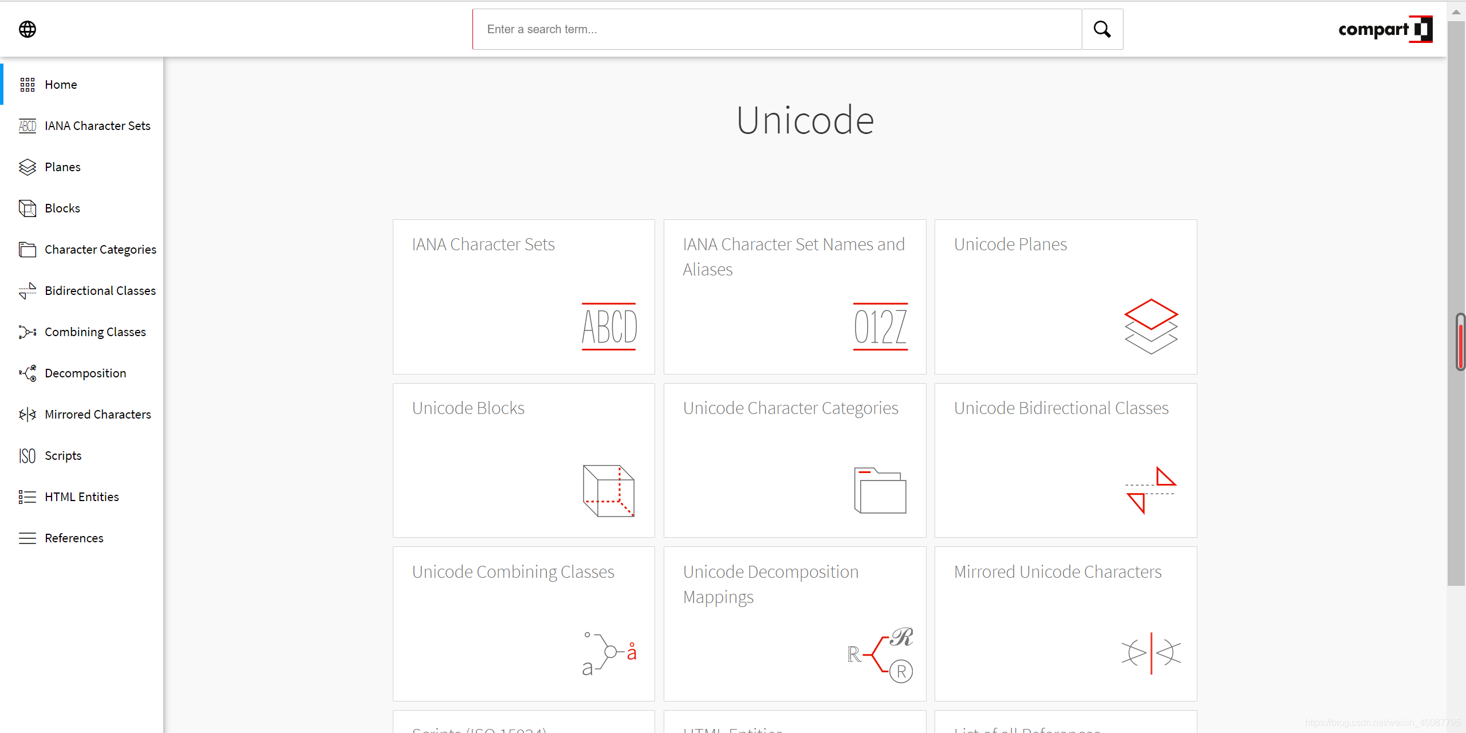Go to HTML Entities in sidebar
The image size is (1466, 733).
pyautogui.click(x=82, y=497)
